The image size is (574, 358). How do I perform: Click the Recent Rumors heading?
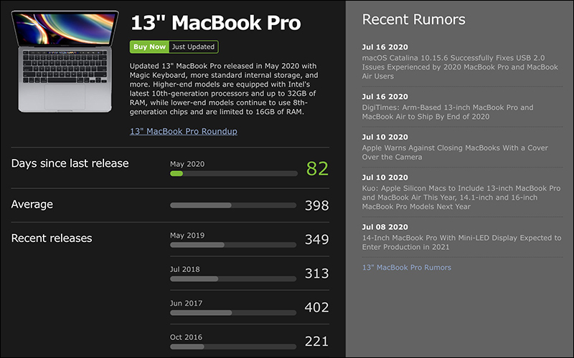coord(413,19)
